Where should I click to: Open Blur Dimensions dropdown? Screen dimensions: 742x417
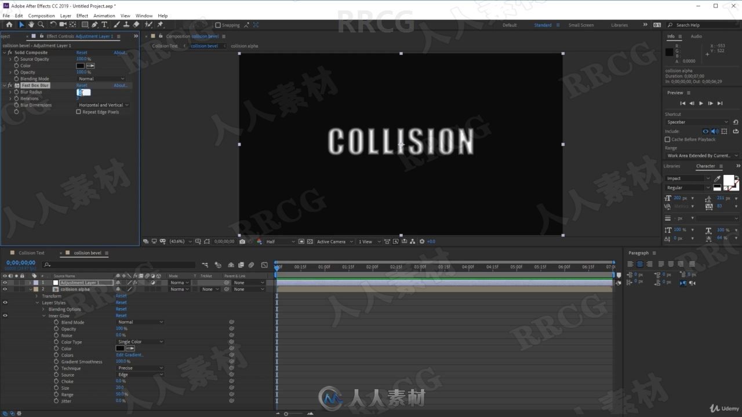pyautogui.click(x=103, y=105)
